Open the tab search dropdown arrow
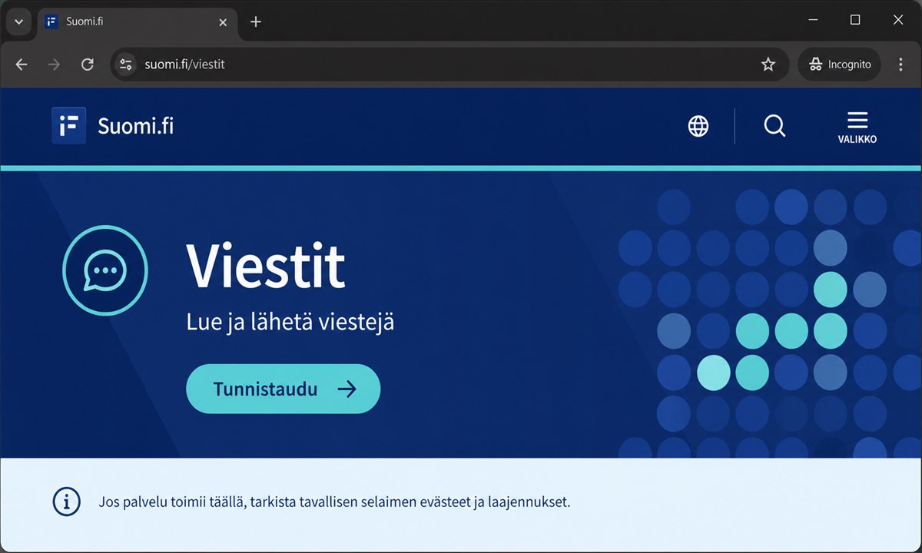 (19, 22)
